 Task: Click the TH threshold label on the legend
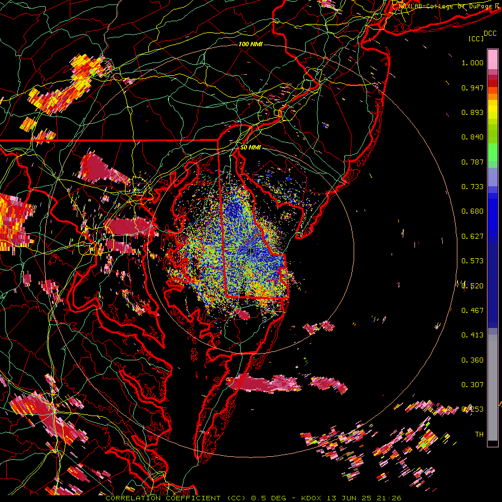click(x=479, y=435)
